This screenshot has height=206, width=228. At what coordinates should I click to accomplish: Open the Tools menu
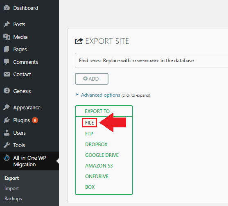click(x=19, y=145)
